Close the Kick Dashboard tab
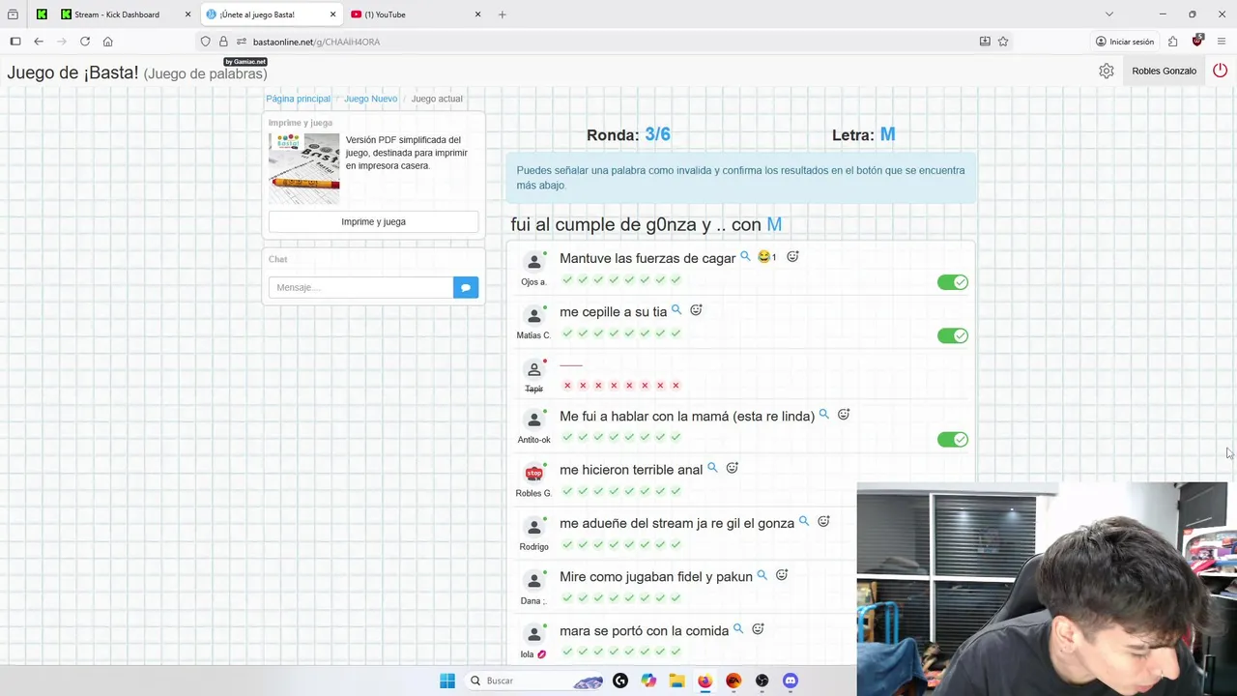 point(188,14)
